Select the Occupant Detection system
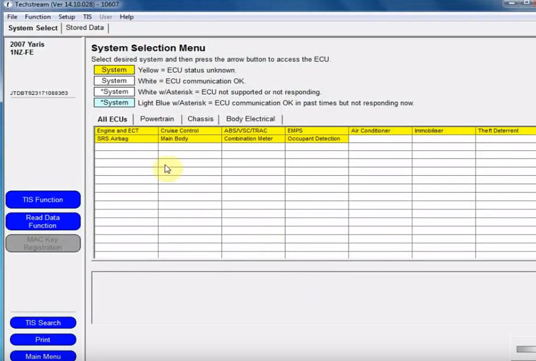This screenshot has height=361, width=536. point(317,138)
